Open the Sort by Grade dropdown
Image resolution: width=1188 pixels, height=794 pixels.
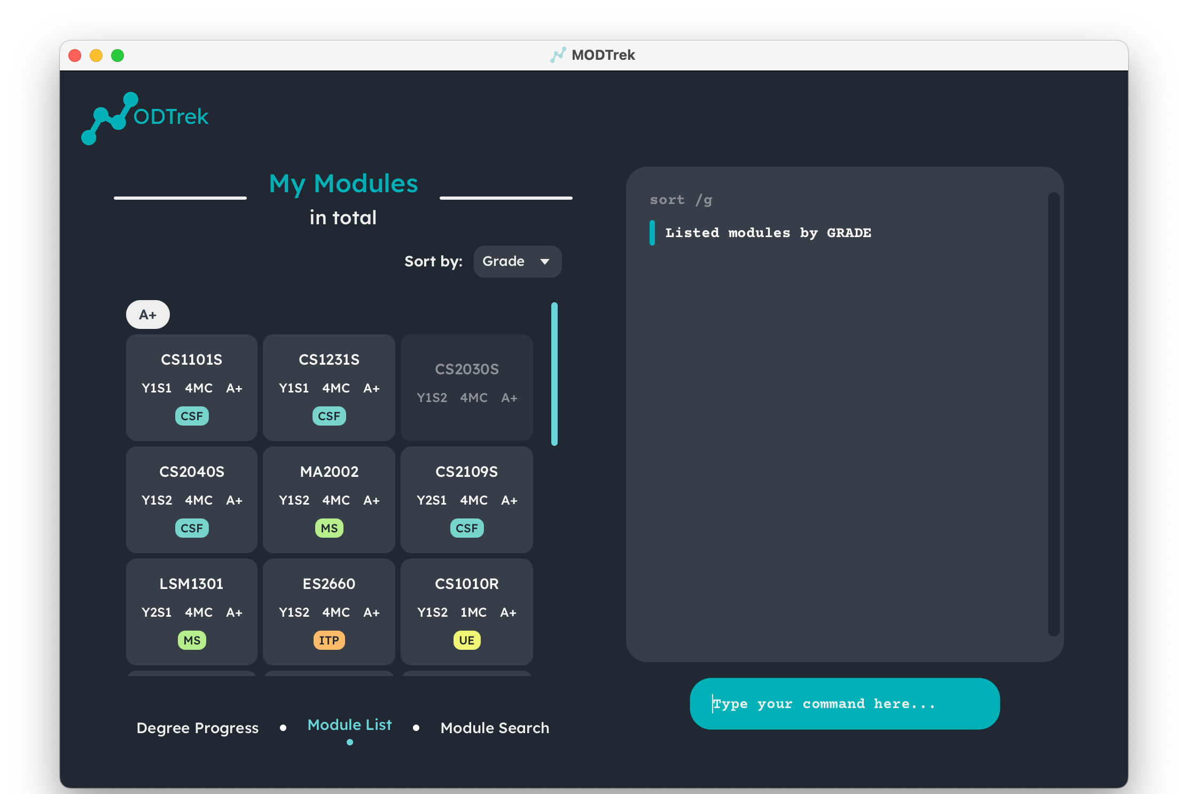point(517,262)
